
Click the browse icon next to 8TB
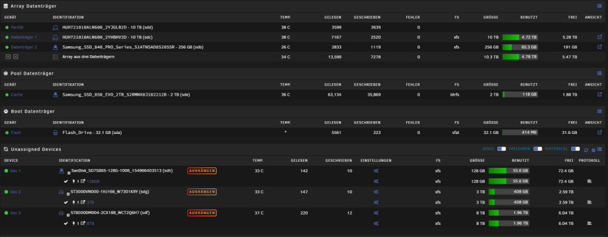(x=83, y=224)
